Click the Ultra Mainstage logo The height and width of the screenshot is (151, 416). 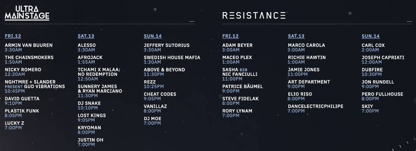(x=27, y=13)
